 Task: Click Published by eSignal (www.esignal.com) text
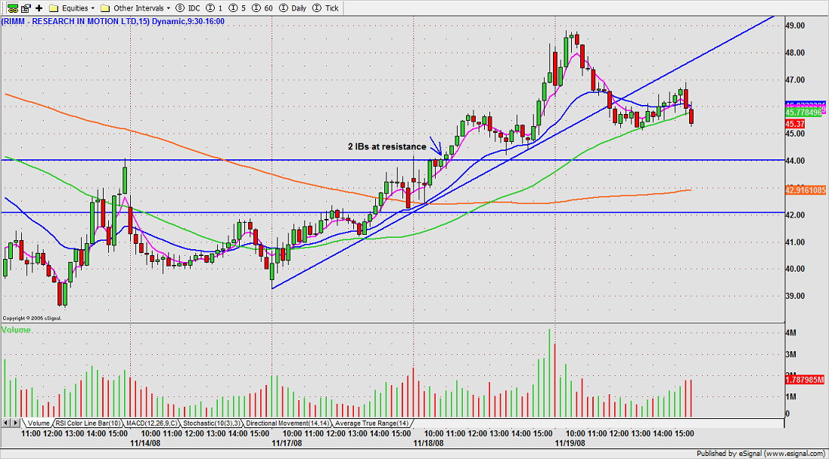coord(761,454)
